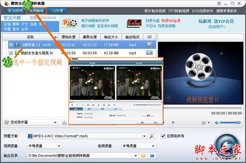Expand the 输出目录 path dropdown arrow

point(136,156)
